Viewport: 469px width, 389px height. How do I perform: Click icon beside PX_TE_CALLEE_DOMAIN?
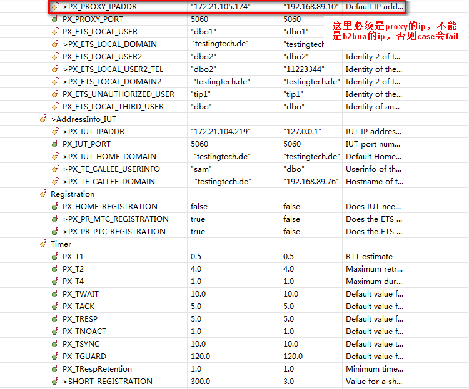tap(55, 181)
